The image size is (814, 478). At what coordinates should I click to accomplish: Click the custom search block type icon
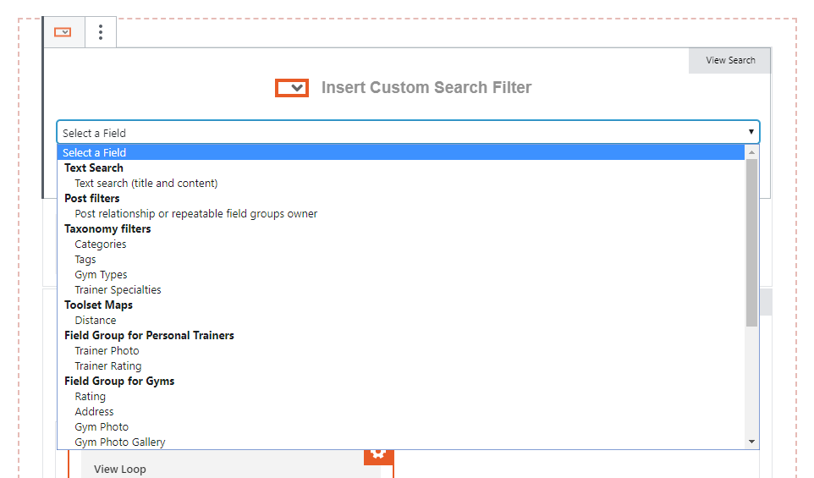tap(63, 32)
